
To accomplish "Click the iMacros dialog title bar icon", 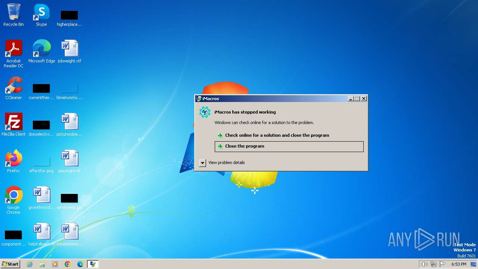I will (199, 99).
